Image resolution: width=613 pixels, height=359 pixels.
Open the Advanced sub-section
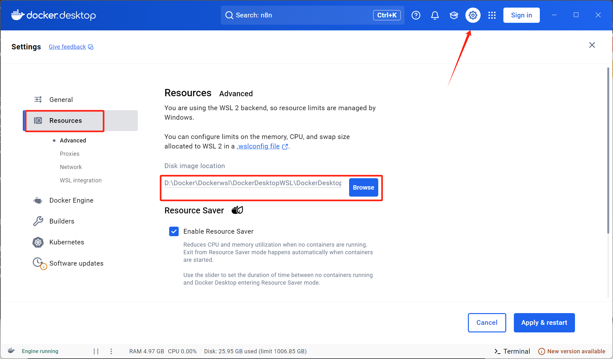coord(73,141)
